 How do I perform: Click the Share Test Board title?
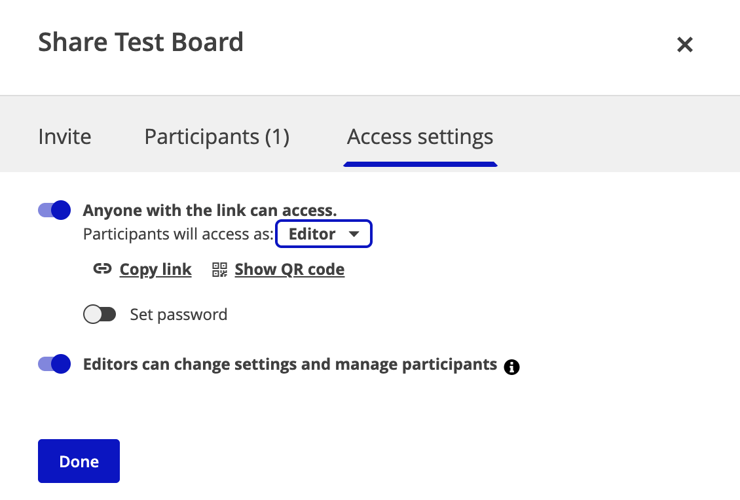(141, 43)
